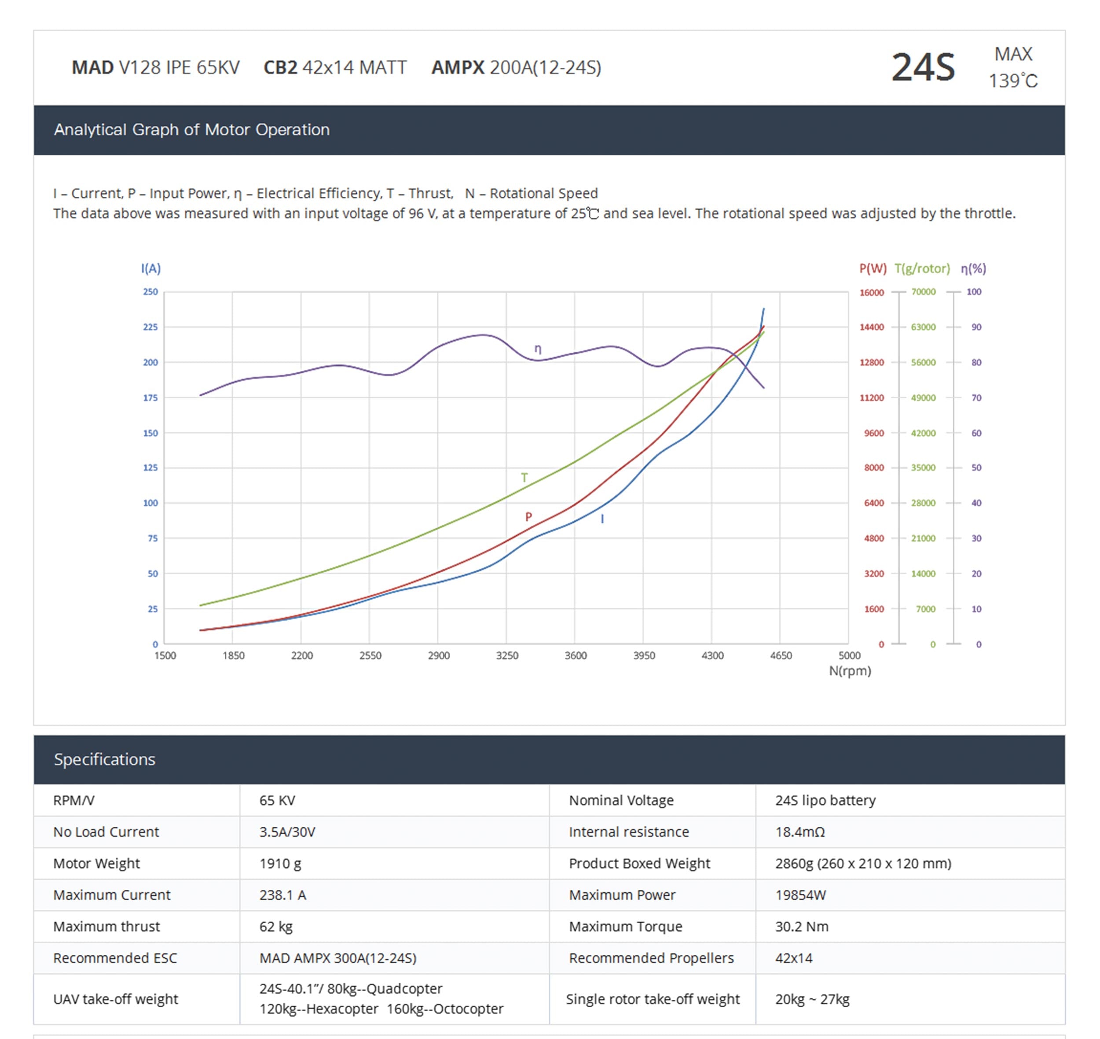Click the P(W) axis title
Viewport: 1100px width, 1039px height.
[x=873, y=269]
